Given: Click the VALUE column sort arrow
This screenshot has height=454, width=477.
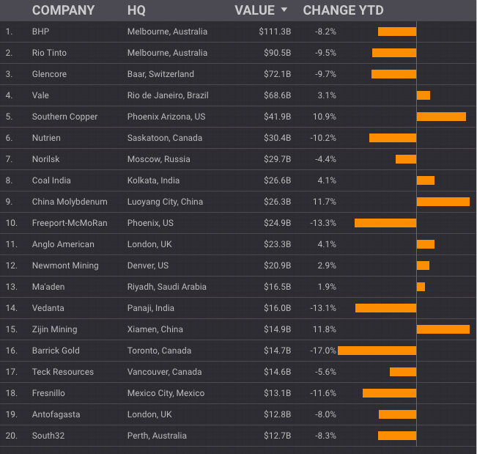Looking at the screenshot, I should tap(284, 10).
